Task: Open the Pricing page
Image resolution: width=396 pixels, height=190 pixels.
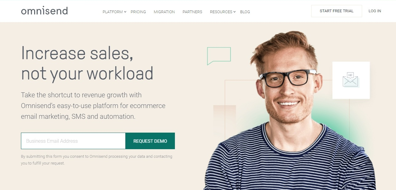Action: [138, 12]
